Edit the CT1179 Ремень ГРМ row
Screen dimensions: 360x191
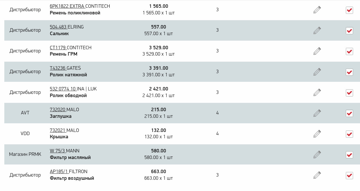pyautogui.click(x=317, y=51)
